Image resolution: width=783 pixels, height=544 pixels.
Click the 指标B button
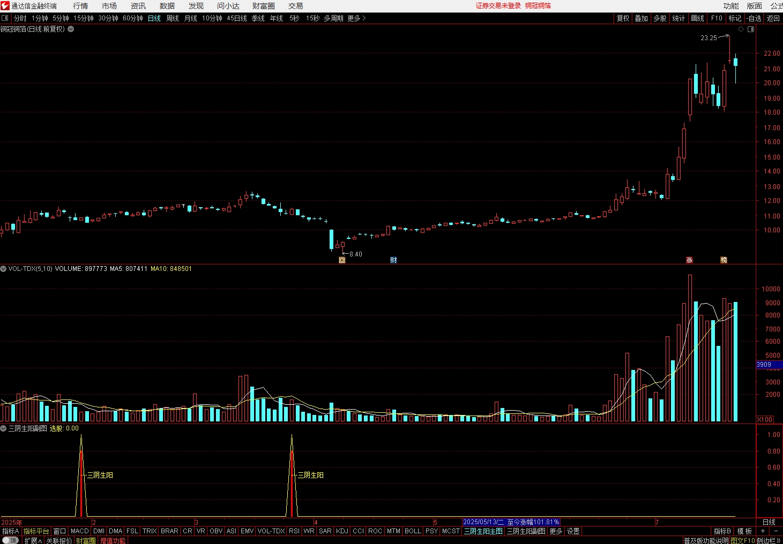722,531
